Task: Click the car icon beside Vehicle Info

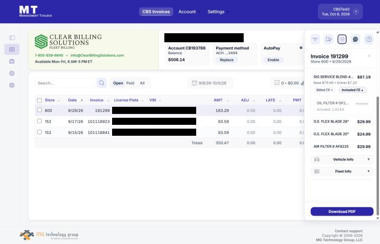Action: click(317, 160)
